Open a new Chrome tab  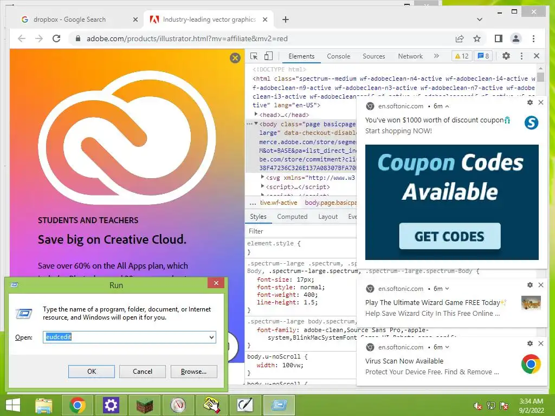285,19
